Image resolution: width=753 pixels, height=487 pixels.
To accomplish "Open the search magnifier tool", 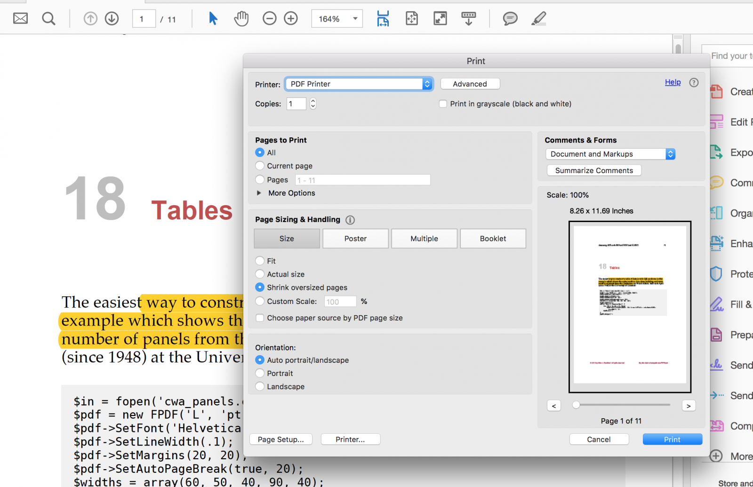I will (x=48, y=19).
